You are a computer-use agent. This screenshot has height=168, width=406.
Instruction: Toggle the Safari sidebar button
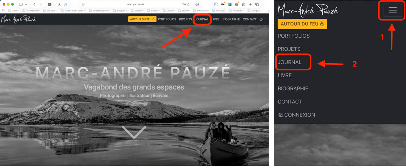21,4
